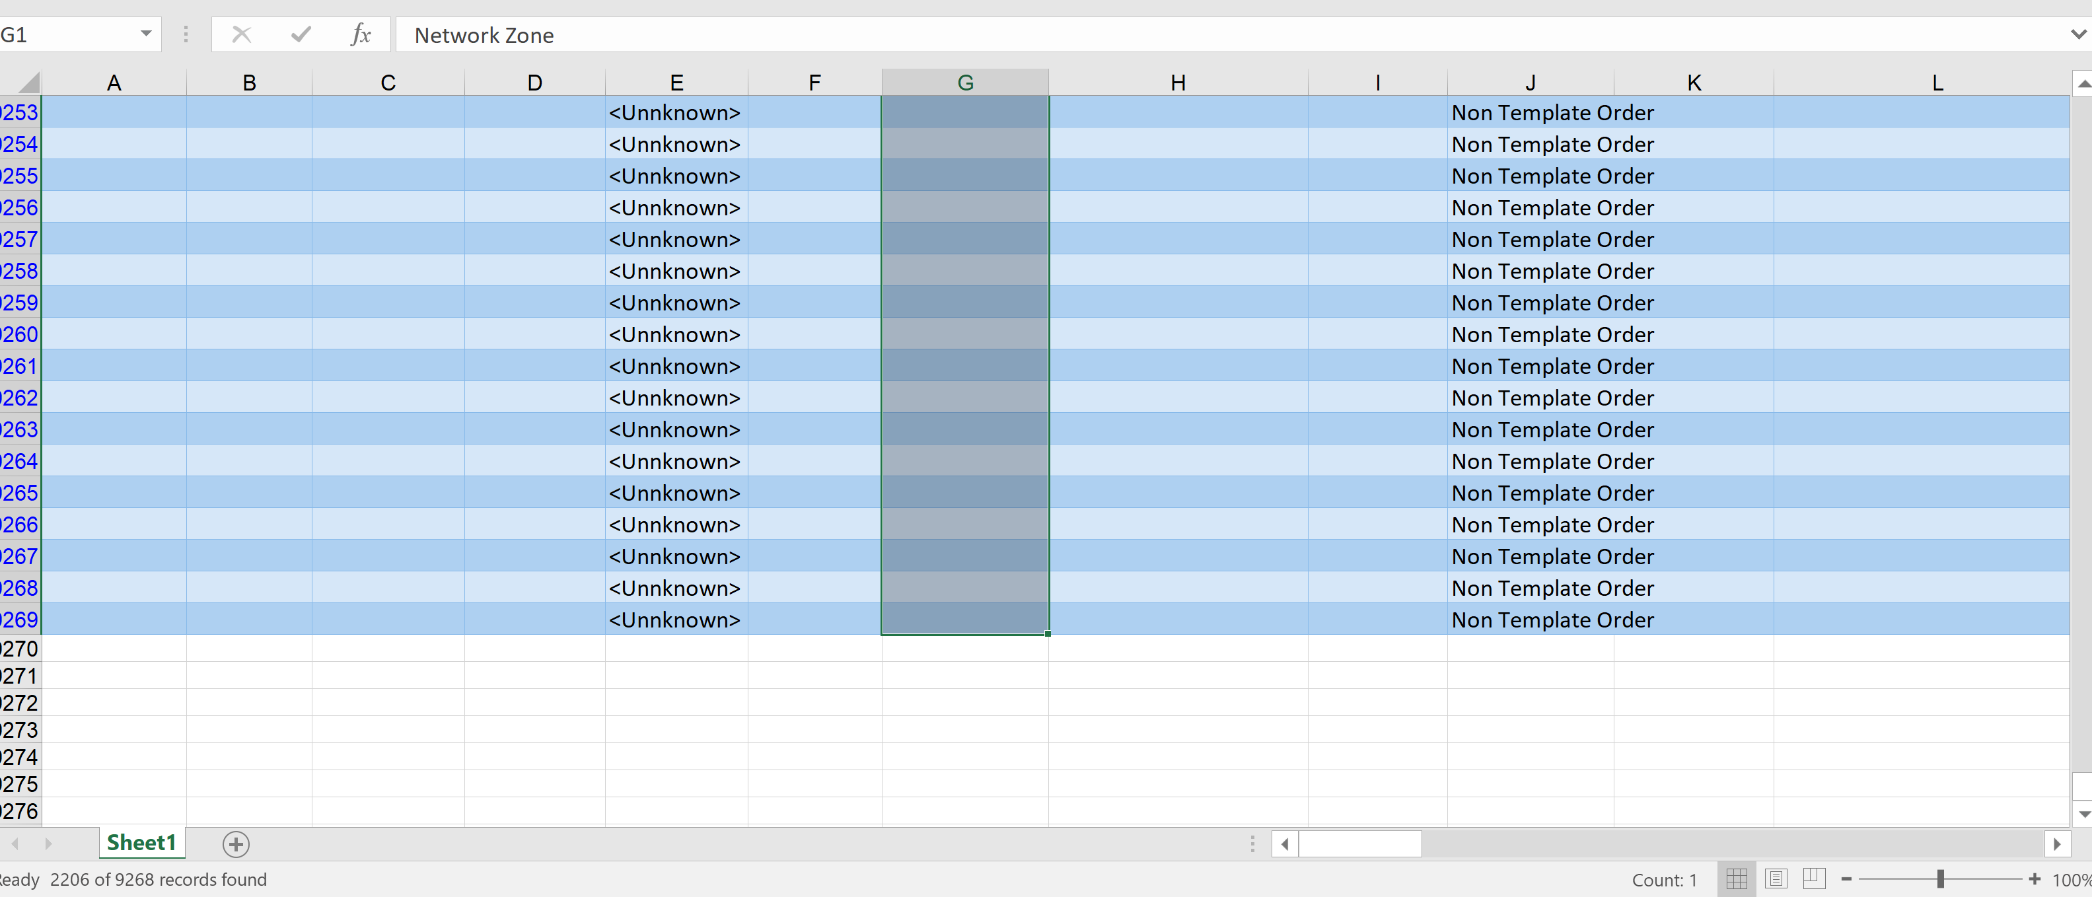Viewport: 2092px width, 897px height.
Task: Open the Name Box dropdown arrow
Action: point(146,34)
